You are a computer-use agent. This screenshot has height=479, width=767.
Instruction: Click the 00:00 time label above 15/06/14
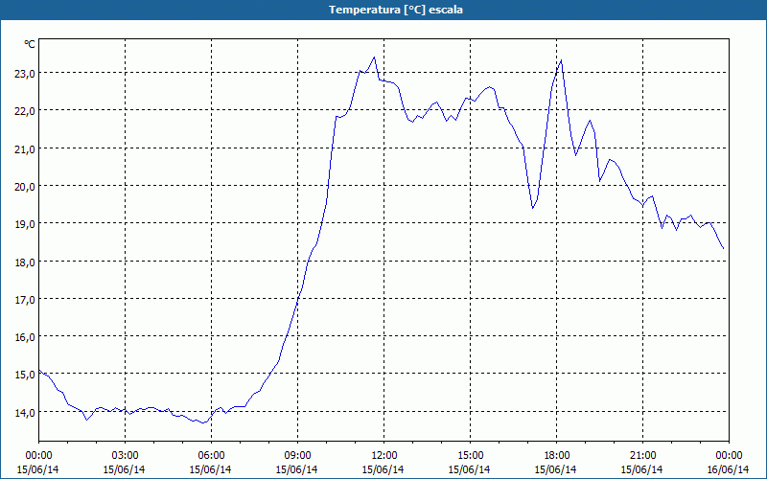click(38, 456)
